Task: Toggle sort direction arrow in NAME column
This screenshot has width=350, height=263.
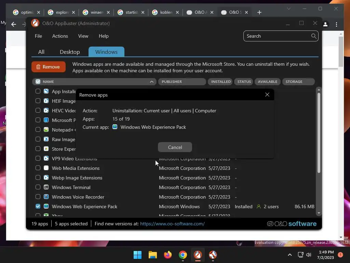Action: (151, 82)
